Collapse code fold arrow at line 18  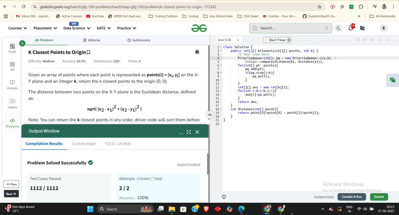220,109
